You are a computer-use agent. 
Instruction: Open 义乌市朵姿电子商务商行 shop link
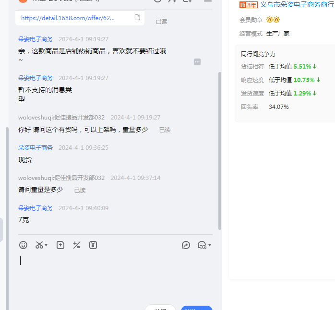pyautogui.click(x=297, y=5)
